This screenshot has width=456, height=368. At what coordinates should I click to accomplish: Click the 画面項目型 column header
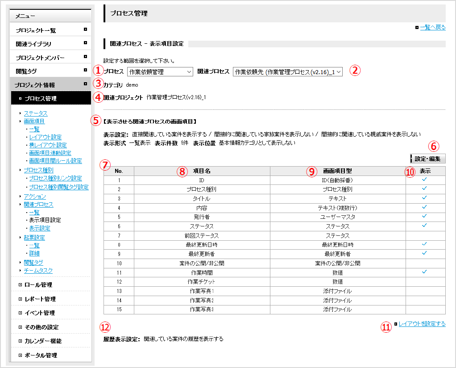[338, 171]
